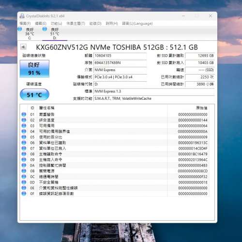Image resolution: width=242 pixels, height=242 pixels.
Task: Click the blue status orb for attribute 02
Action: click(24, 120)
